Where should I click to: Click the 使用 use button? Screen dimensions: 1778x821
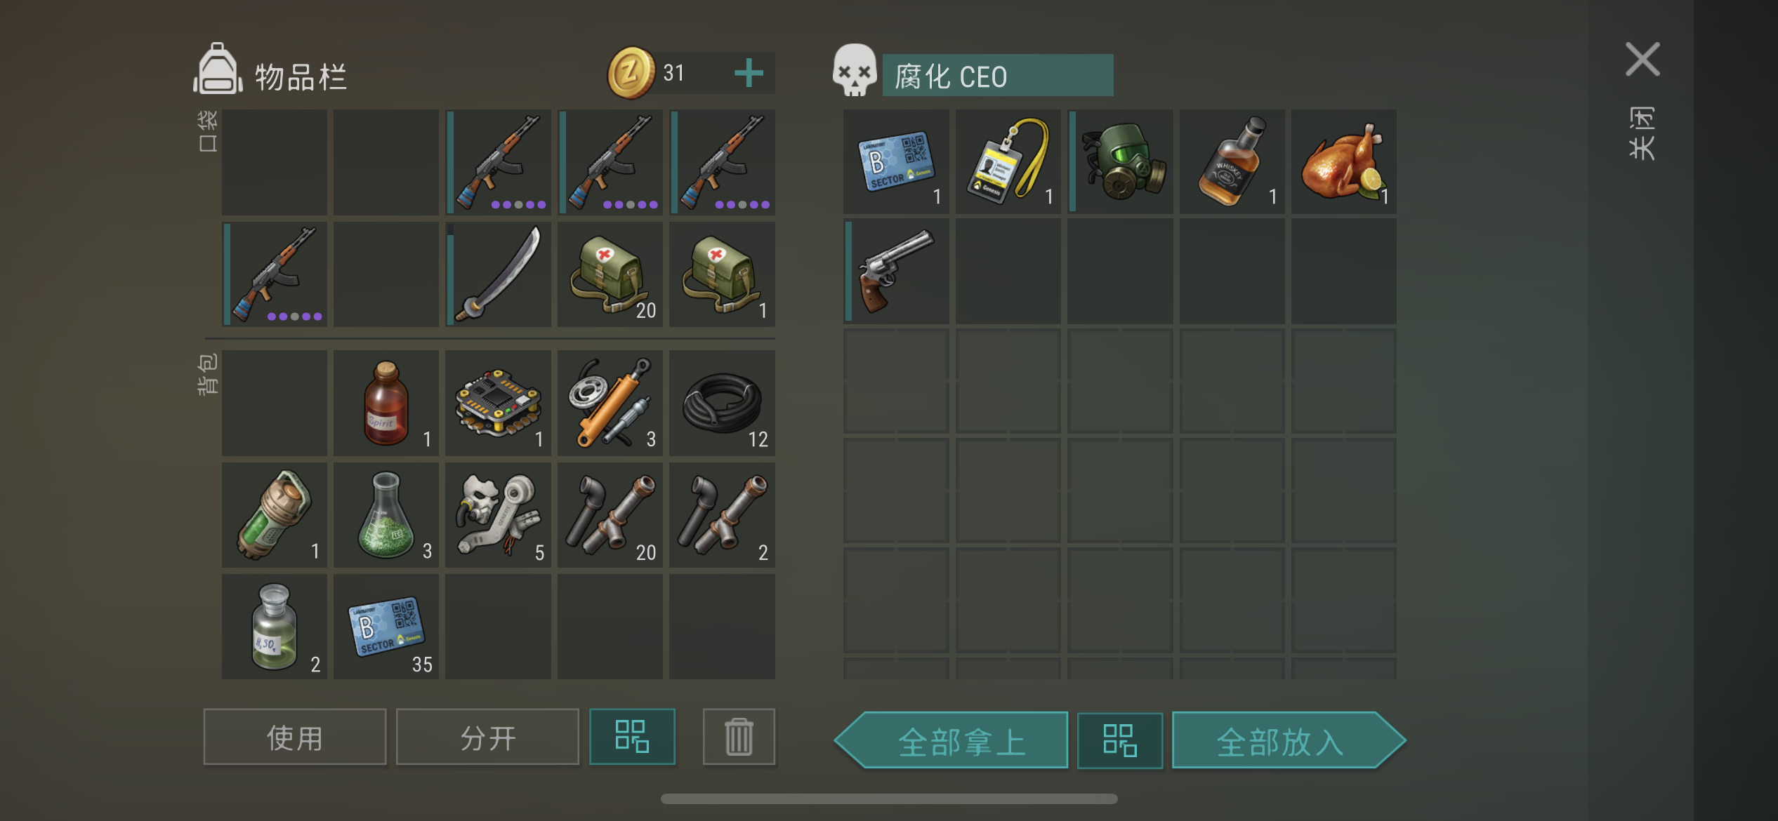(x=295, y=737)
